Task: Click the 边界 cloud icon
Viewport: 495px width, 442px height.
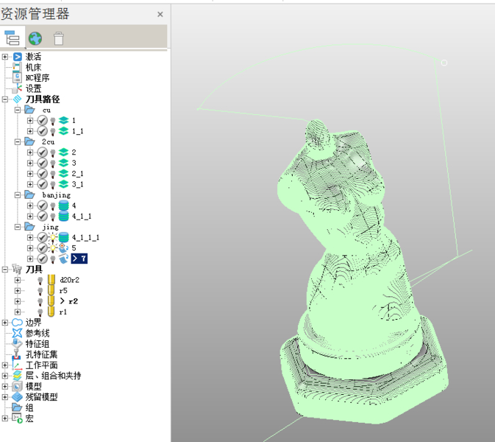Action: [17, 323]
